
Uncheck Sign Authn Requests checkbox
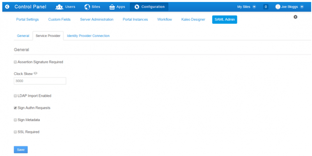[x=15, y=108]
